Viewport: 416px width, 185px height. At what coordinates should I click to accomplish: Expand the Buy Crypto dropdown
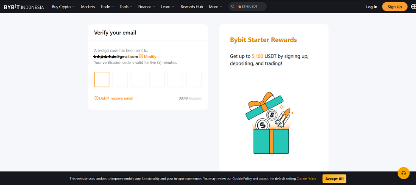(x=64, y=7)
